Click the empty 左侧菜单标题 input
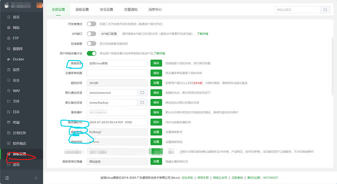 (117, 73)
